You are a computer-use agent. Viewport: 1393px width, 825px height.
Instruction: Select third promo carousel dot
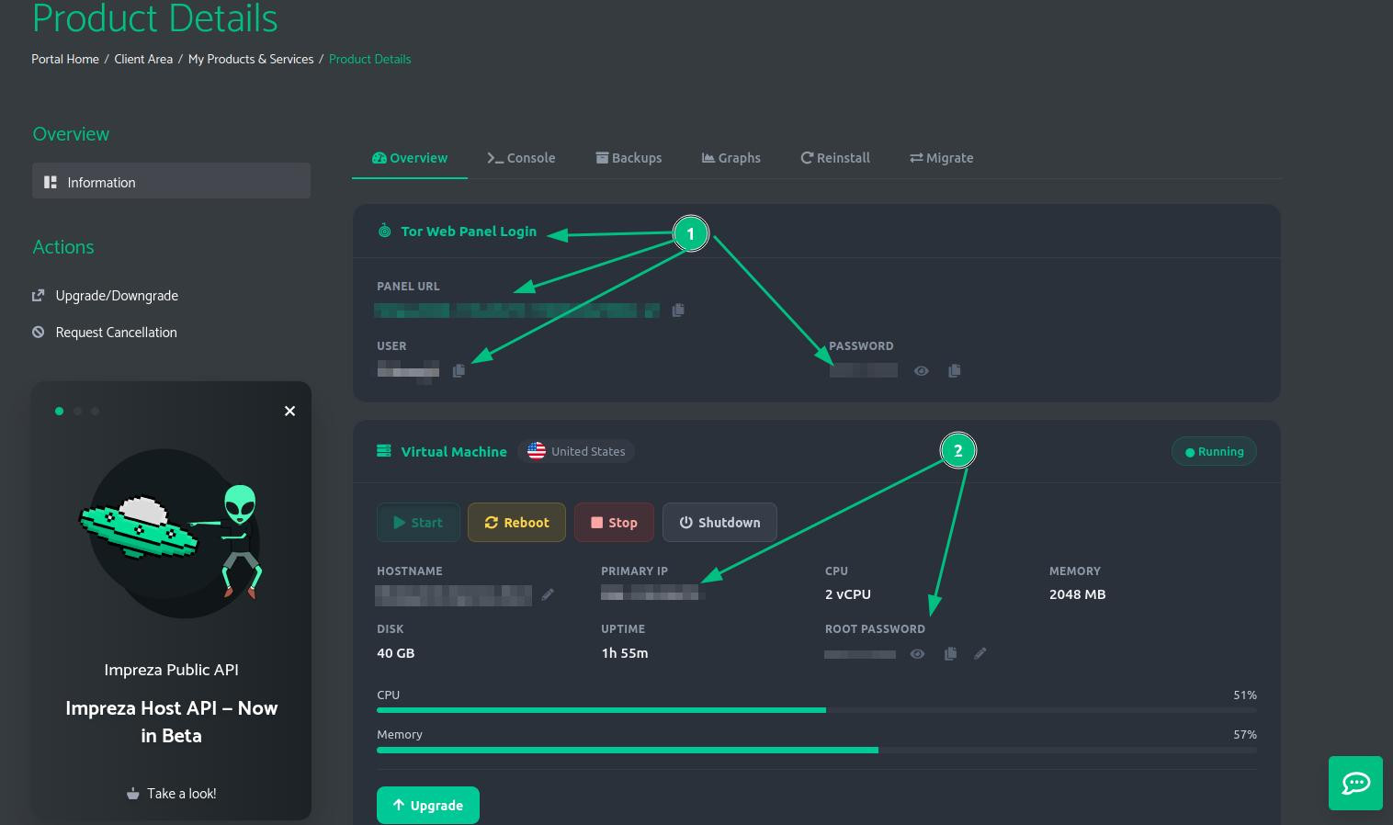(x=96, y=411)
